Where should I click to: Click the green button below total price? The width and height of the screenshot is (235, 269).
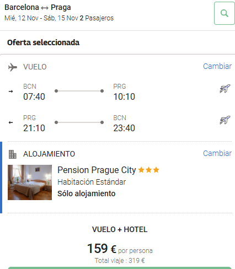120,268
